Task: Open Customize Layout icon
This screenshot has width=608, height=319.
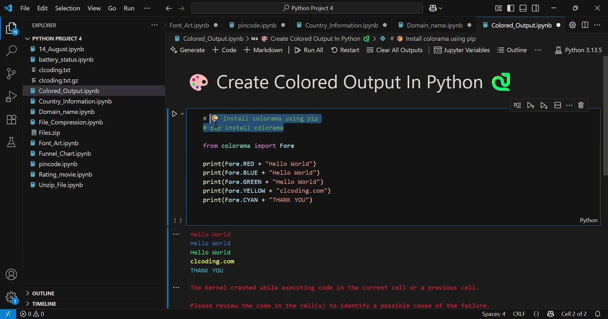Action: (498, 8)
